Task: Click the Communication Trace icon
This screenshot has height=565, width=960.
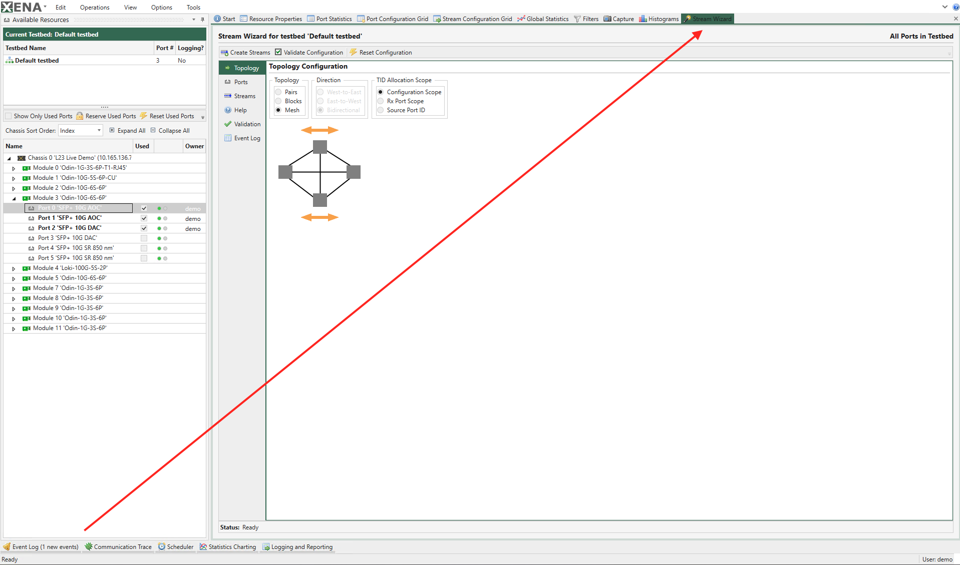Action: (x=89, y=546)
